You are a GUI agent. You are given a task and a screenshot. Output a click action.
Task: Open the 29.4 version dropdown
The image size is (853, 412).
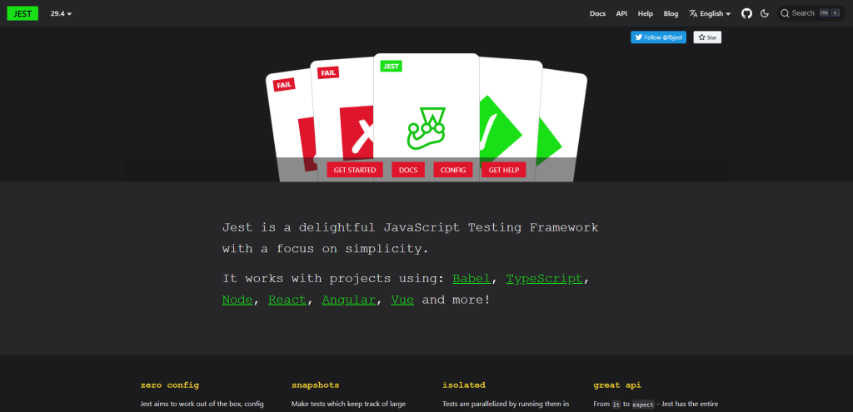coord(61,13)
